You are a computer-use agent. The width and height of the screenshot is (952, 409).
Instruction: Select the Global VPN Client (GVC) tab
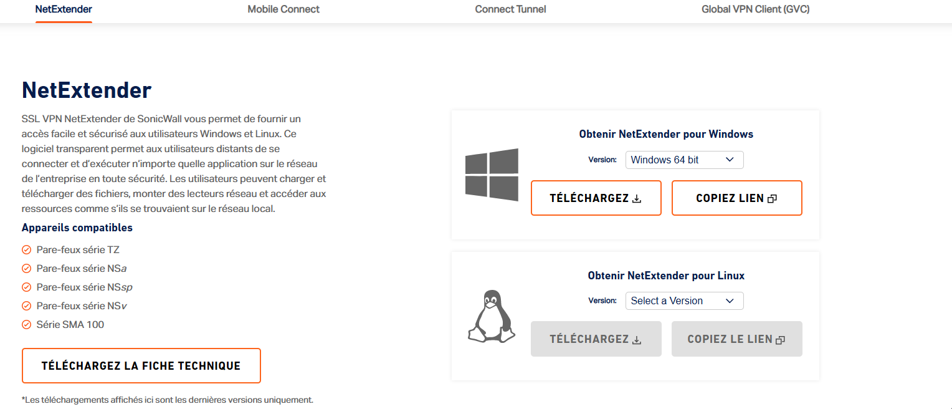pos(756,9)
